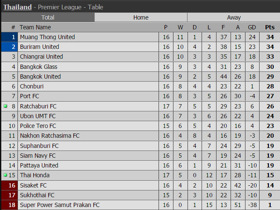Open Sukhothai FC team link
Screen dimensions: 280x210
(x=37, y=195)
